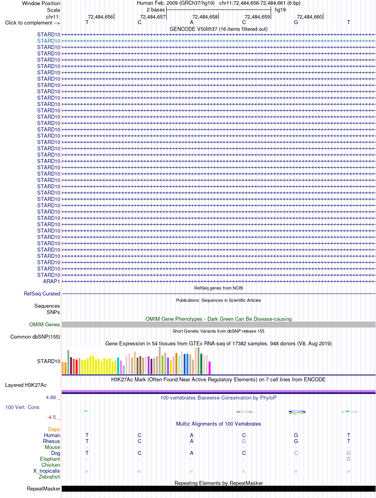376x498 pixels.
Task: Click the magenta last bar of GTEx chart
Action: coord(210,368)
